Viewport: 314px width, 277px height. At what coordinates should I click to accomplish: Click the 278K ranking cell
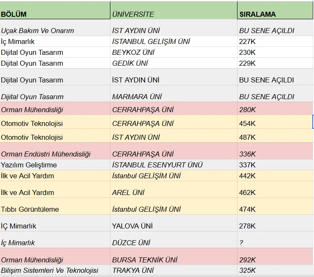[x=275, y=223]
